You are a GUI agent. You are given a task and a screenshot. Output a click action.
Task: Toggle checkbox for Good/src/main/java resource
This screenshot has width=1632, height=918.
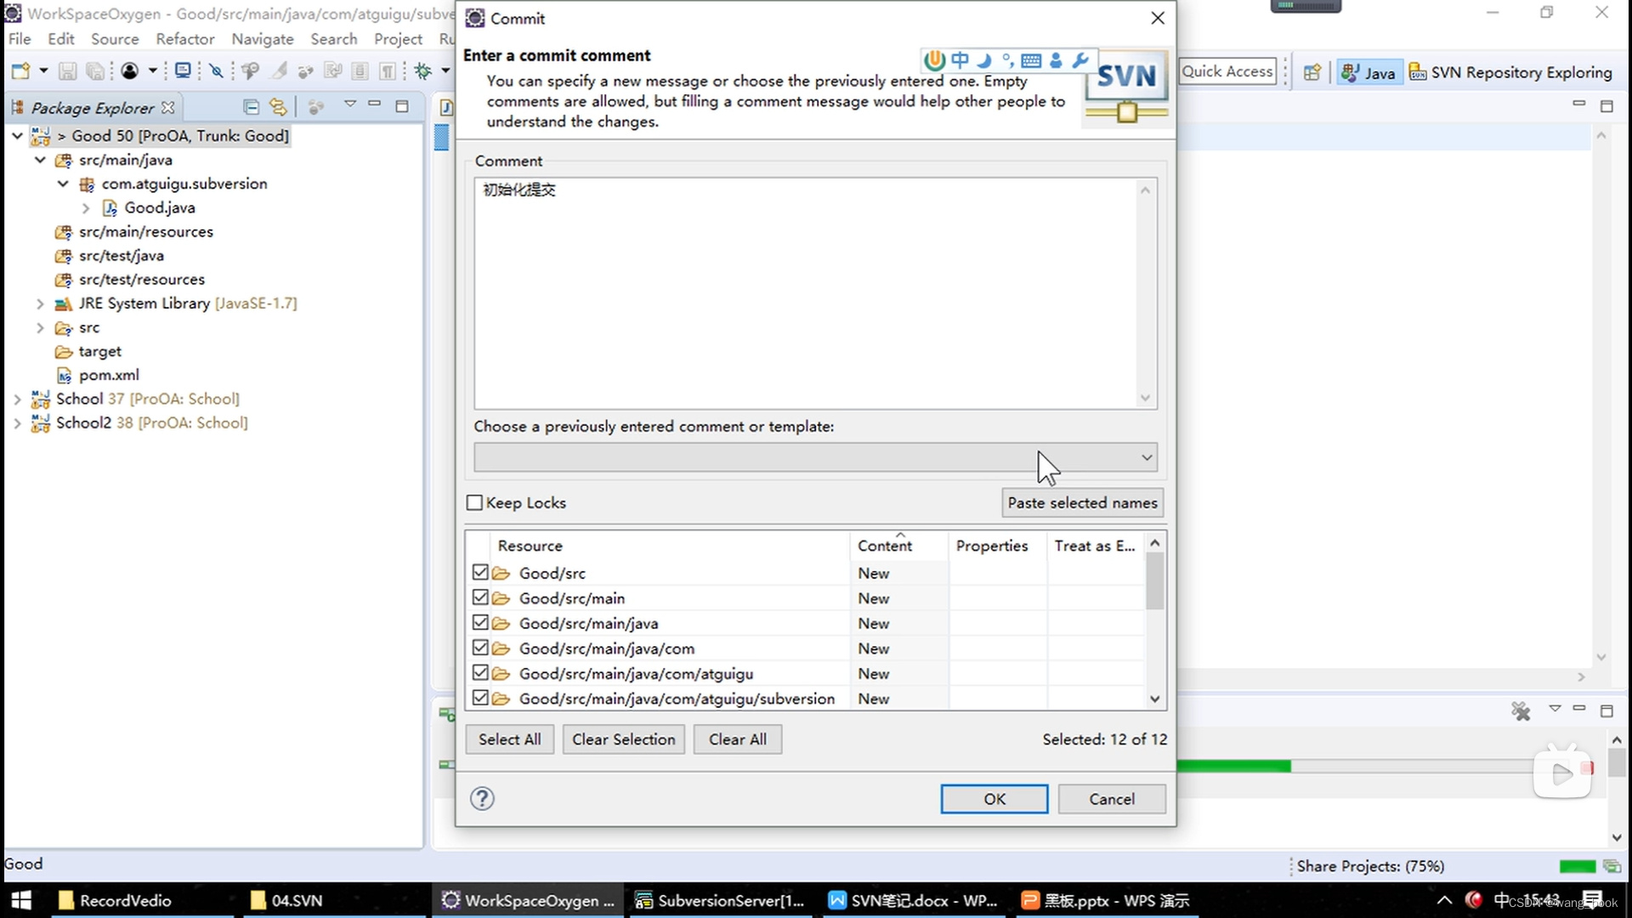pos(479,623)
